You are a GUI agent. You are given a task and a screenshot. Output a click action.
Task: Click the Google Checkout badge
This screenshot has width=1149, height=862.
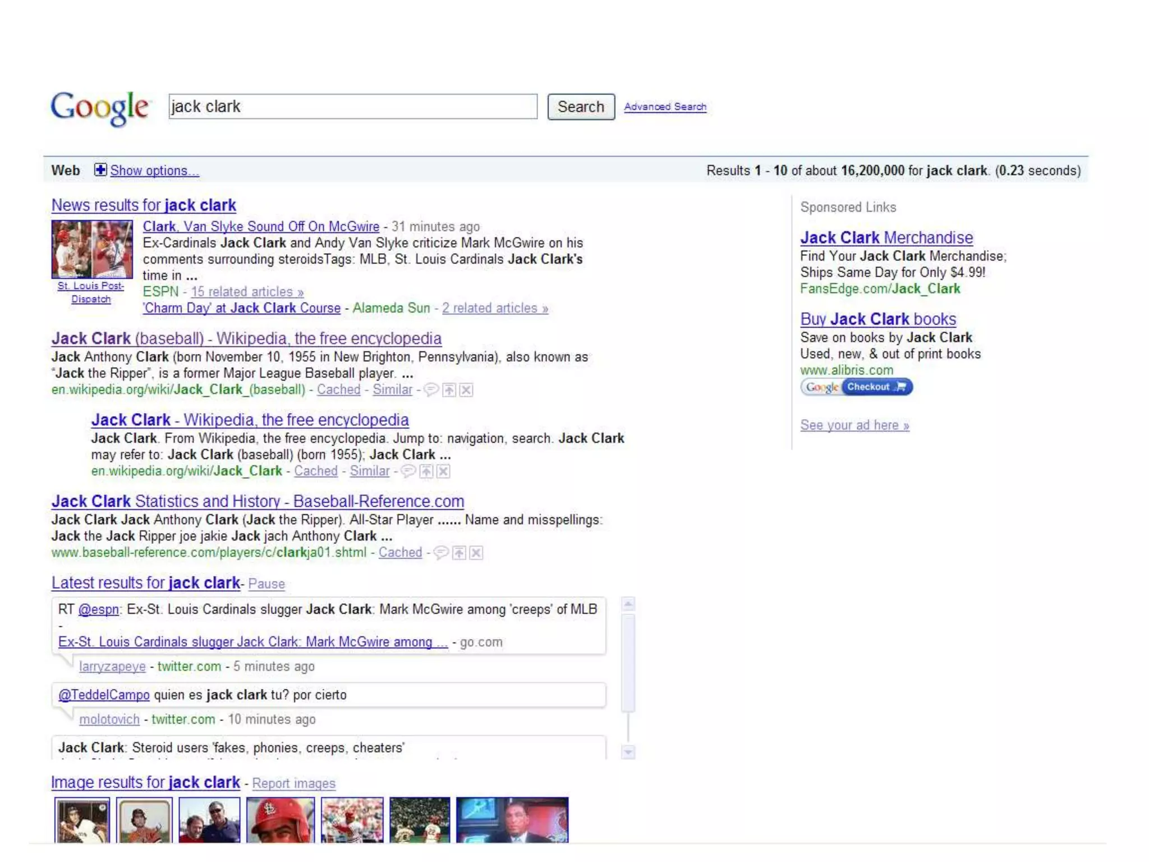856,387
